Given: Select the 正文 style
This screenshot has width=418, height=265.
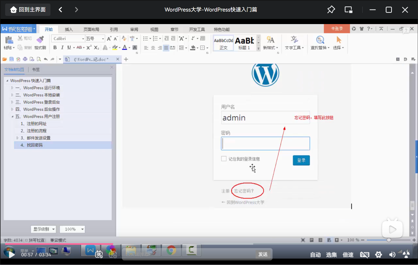Looking at the screenshot, I should point(223,43).
